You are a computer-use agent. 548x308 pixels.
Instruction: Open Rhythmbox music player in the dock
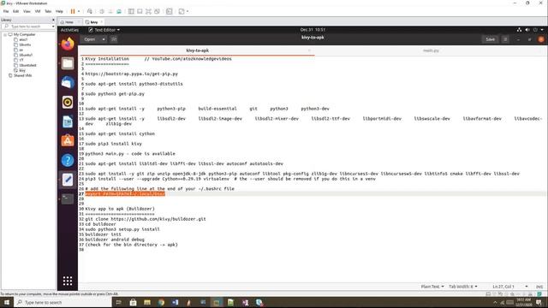(68, 103)
